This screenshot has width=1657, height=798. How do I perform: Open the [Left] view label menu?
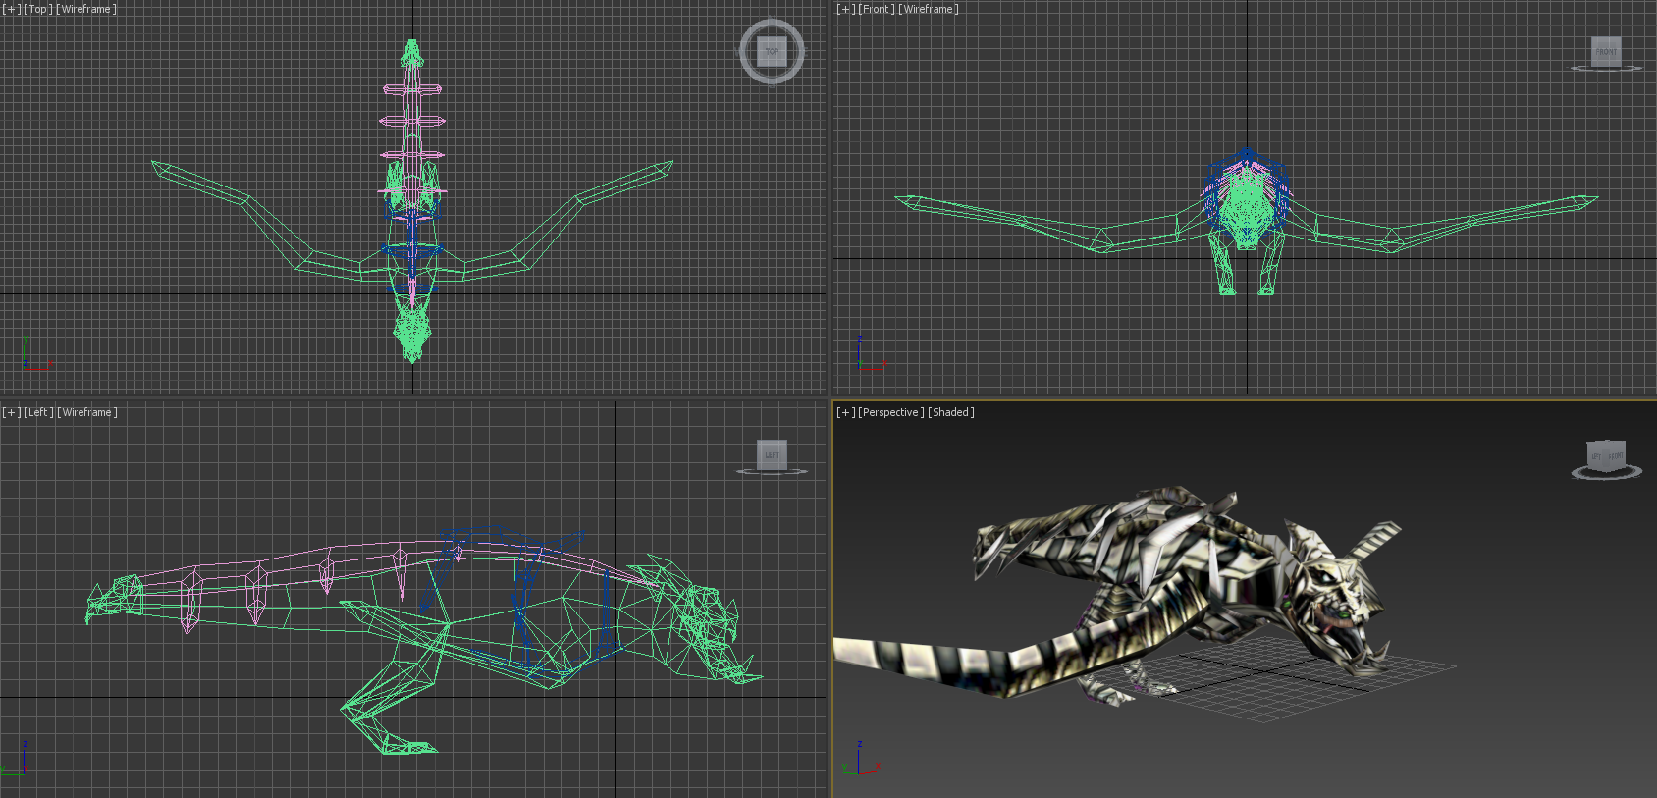(38, 412)
